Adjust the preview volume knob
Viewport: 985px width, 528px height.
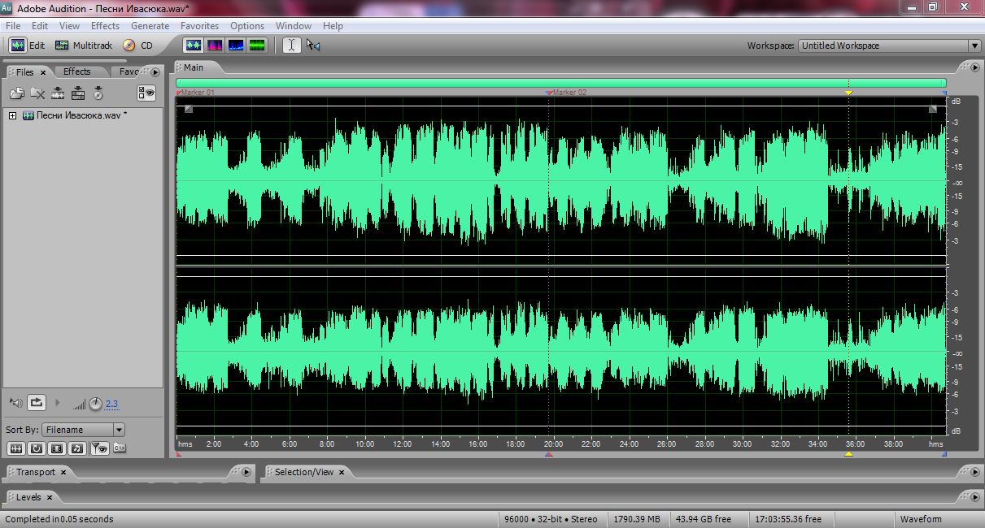(x=95, y=403)
